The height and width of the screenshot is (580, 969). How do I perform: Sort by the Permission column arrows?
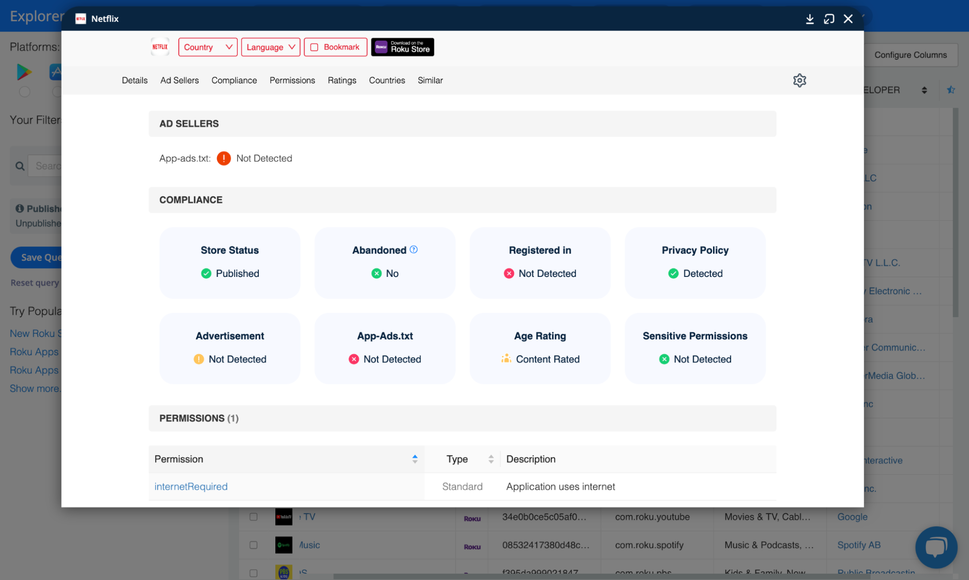point(415,459)
